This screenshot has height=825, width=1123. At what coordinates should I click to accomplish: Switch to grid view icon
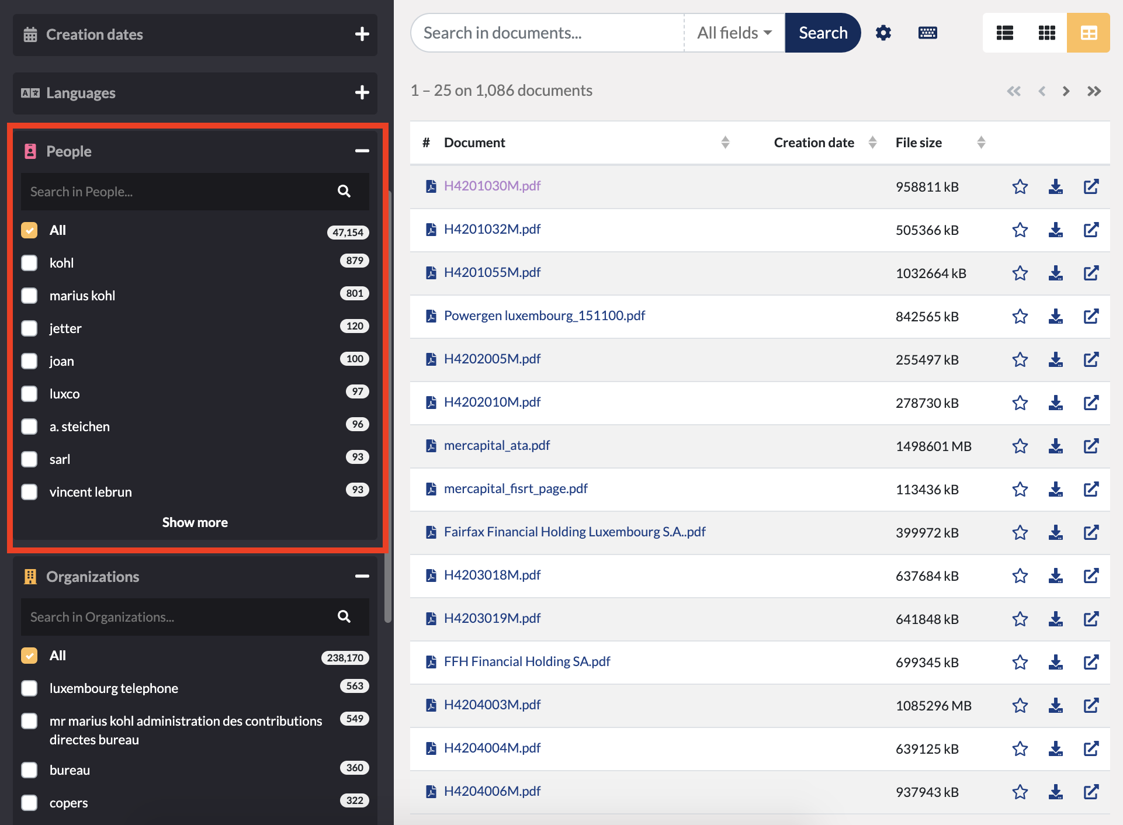pos(1046,33)
